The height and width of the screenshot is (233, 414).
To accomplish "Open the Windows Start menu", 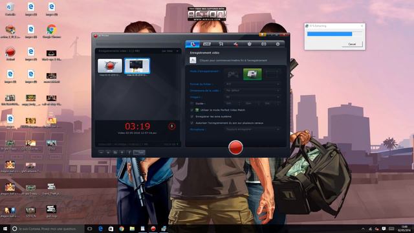I will tap(5, 228).
